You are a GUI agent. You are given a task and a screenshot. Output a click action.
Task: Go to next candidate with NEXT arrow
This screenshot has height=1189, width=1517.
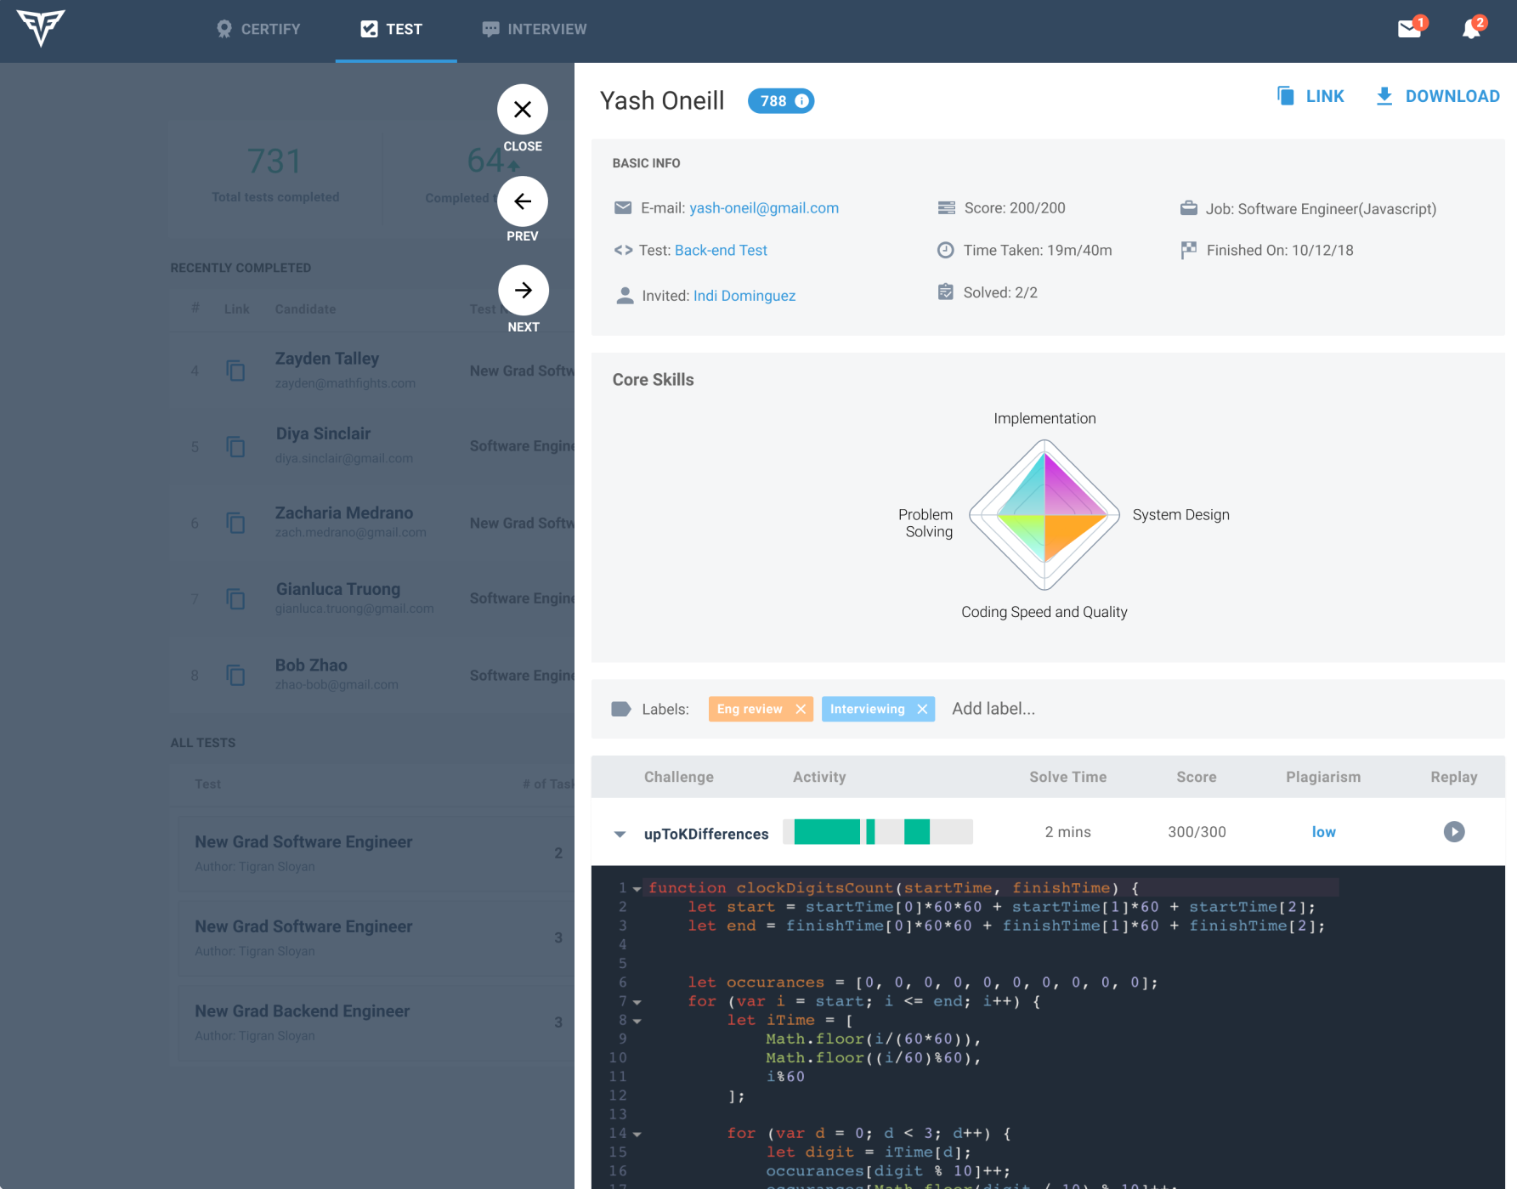coord(523,291)
